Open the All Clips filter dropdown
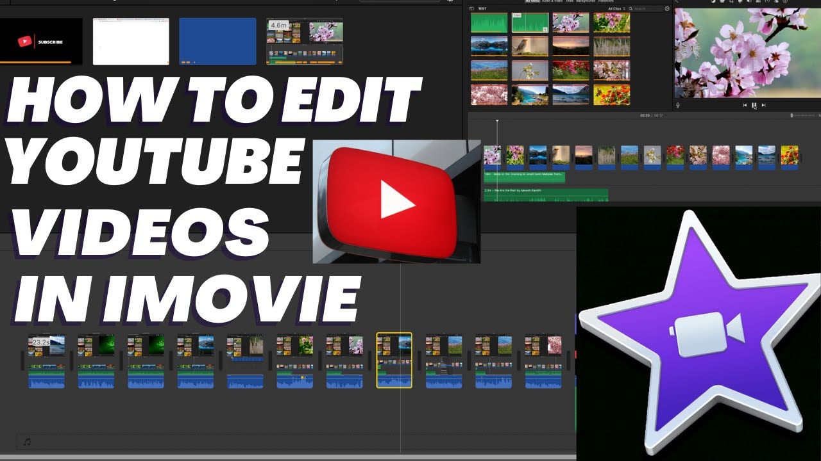 (617, 9)
